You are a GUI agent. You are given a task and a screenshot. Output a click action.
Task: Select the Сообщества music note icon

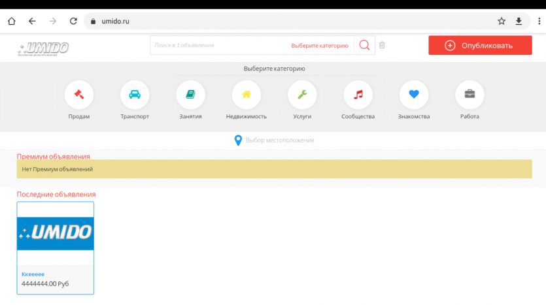tap(358, 94)
